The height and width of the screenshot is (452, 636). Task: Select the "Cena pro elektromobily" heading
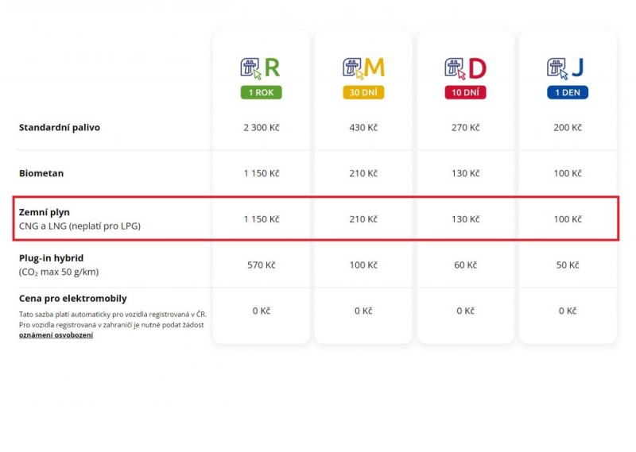pos(72,299)
